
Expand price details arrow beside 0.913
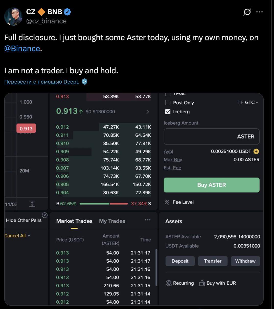(147, 112)
